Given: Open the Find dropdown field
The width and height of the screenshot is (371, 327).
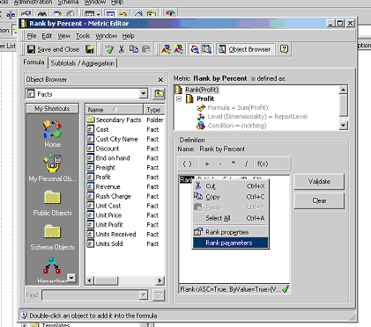Looking at the screenshot, I should (x=95, y=295).
